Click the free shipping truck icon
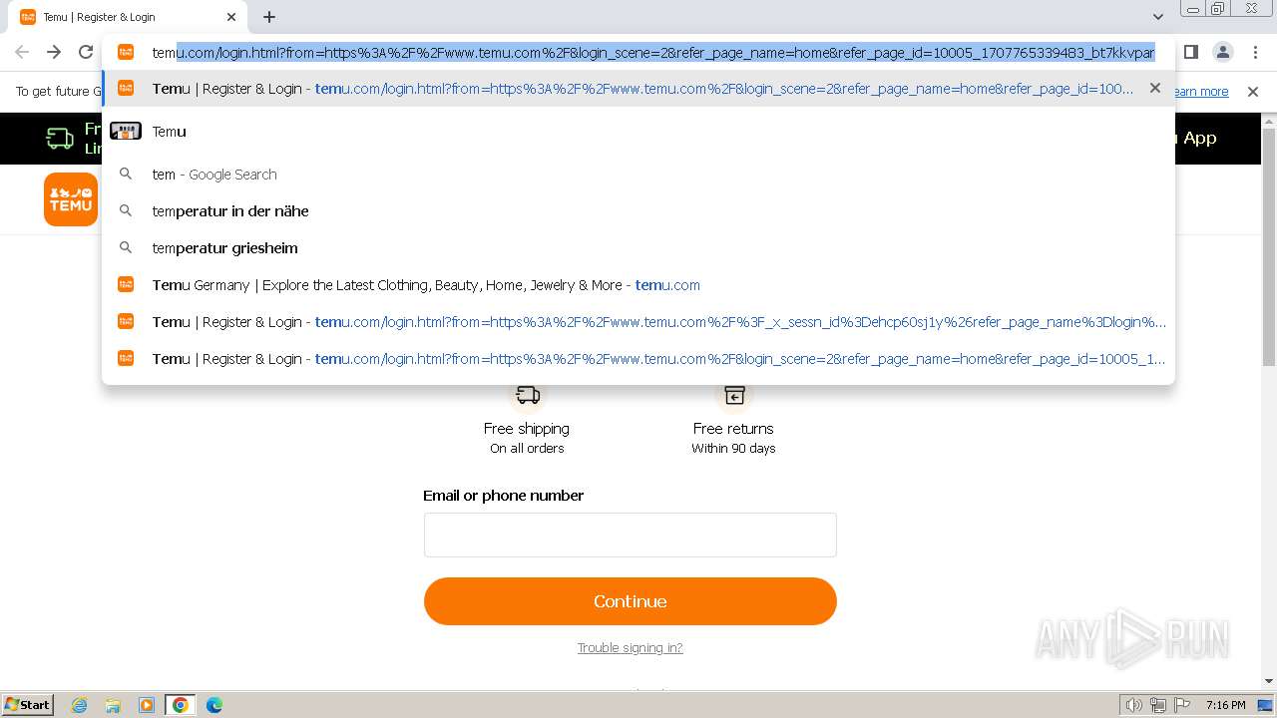 pos(528,396)
